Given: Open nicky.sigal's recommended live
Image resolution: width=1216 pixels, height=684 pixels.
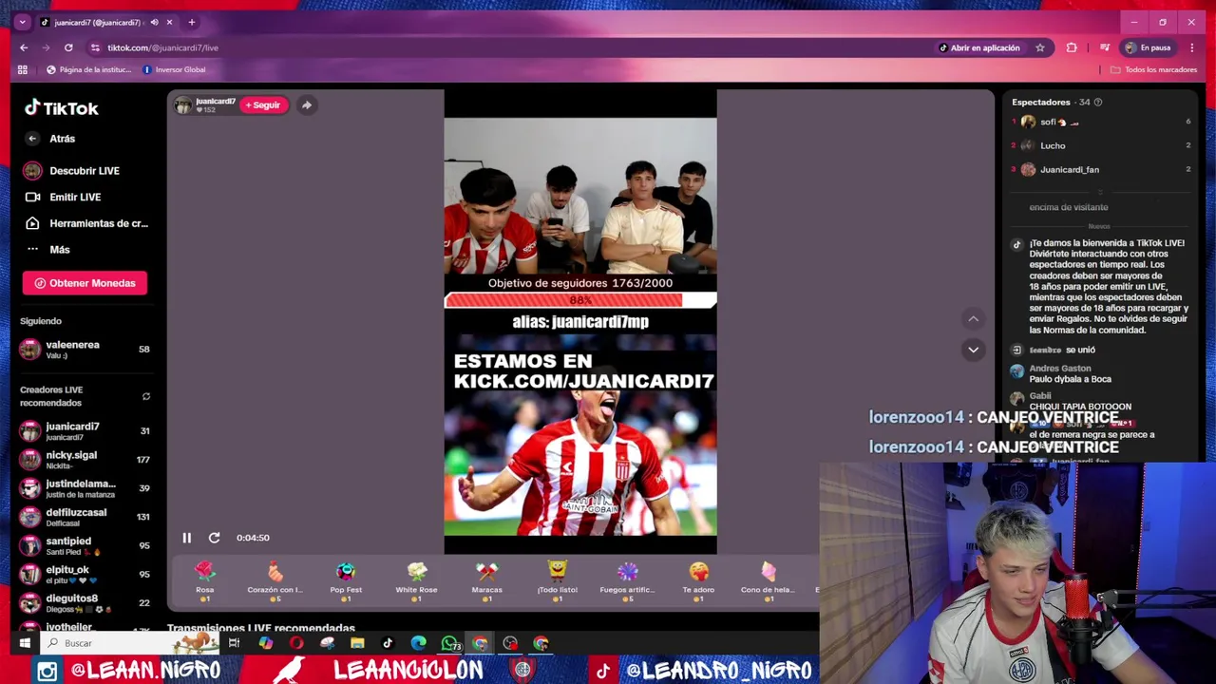Looking at the screenshot, I should tap(85, 460).
